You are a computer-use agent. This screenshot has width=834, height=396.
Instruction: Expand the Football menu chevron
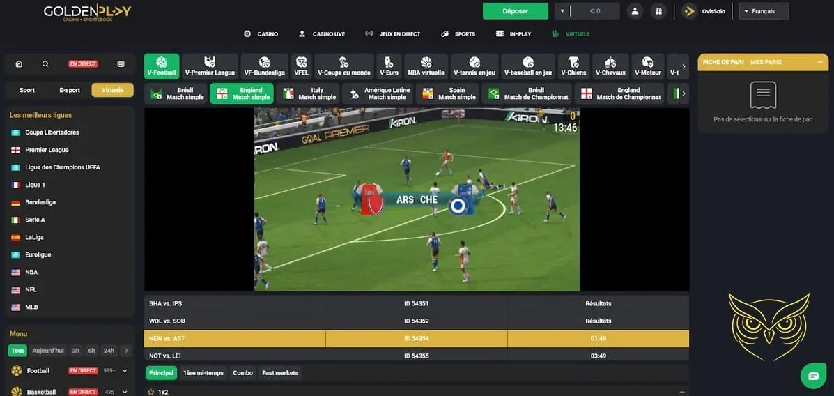click(x=125, y=371)
